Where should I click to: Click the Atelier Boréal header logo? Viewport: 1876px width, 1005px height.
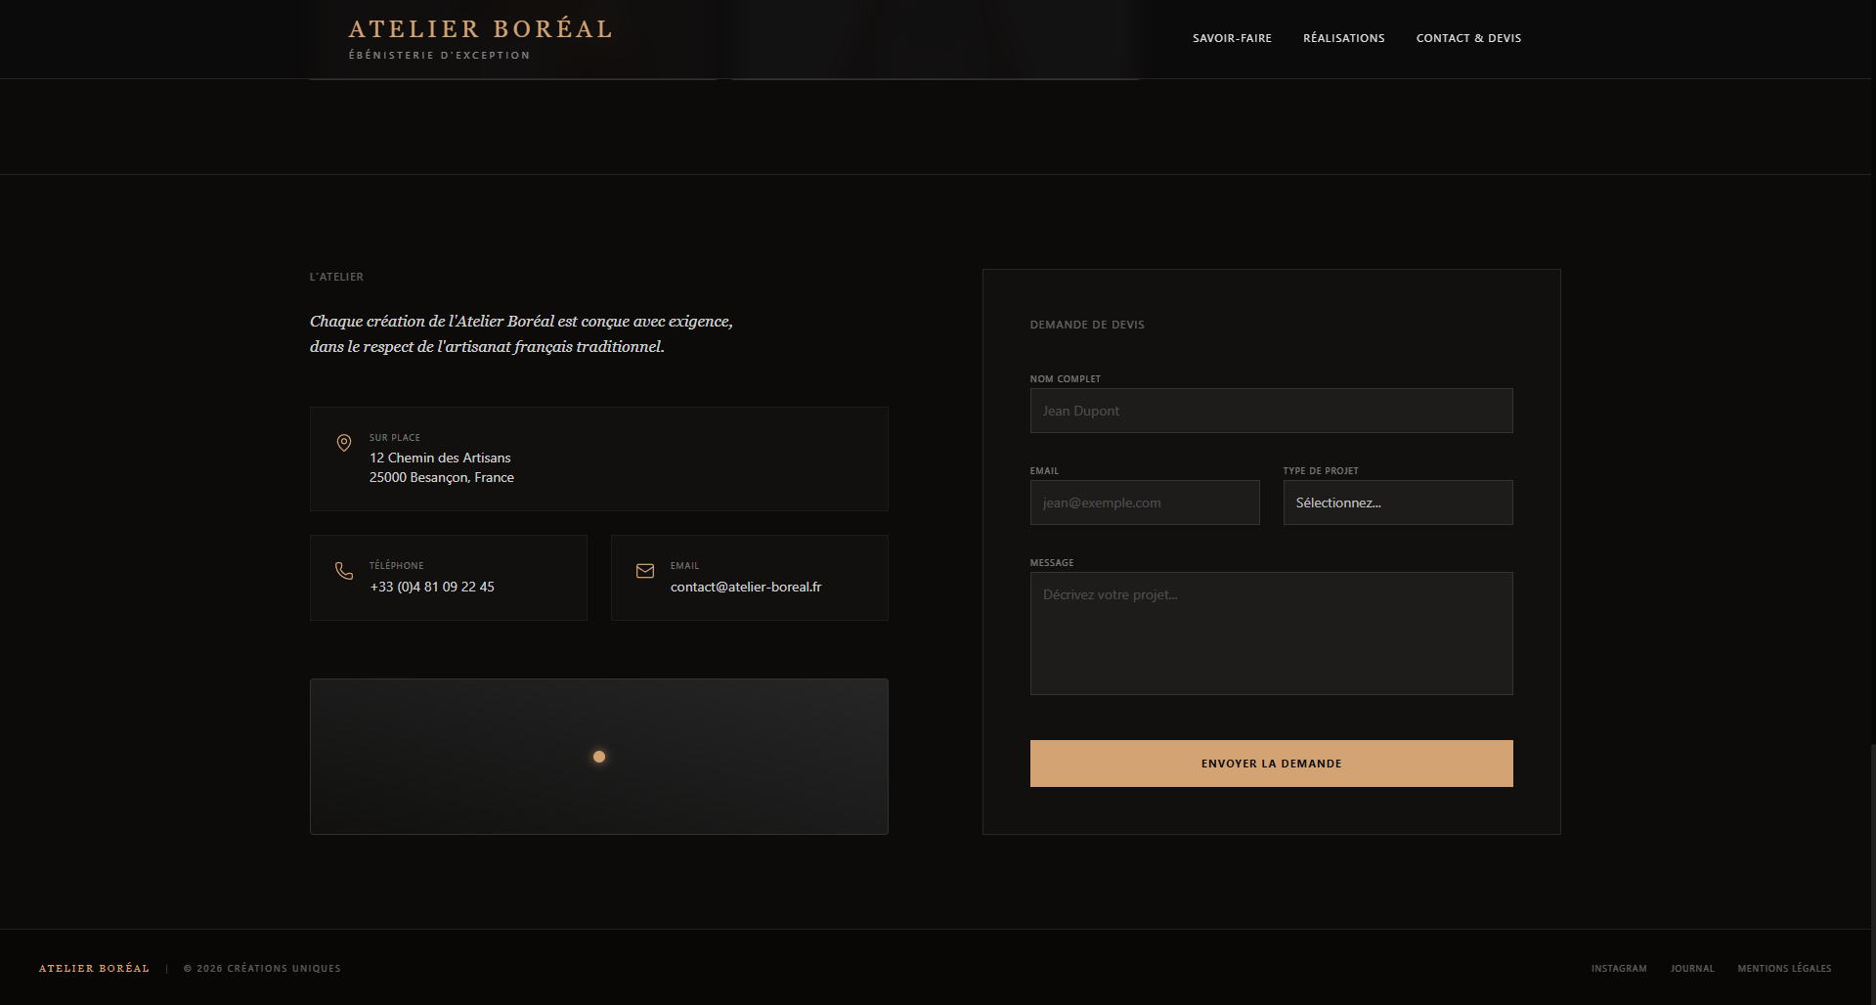pyautogui.click(x=481, y=29)
